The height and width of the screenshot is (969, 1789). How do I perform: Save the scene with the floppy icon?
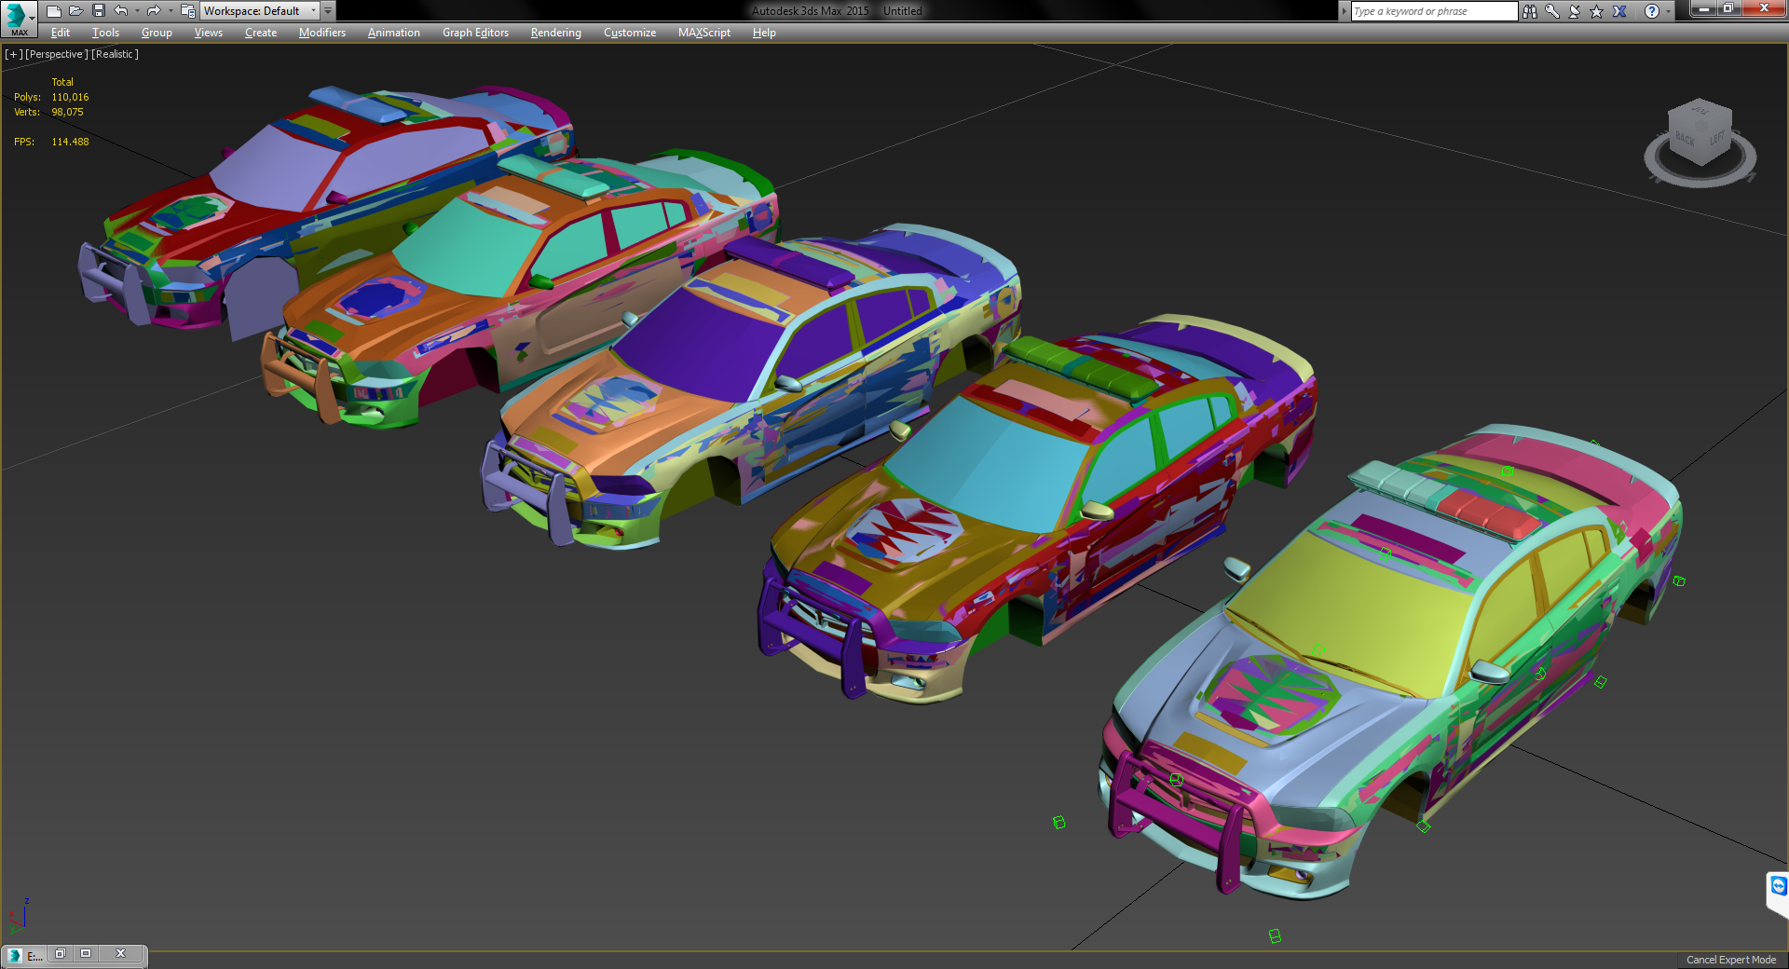pos(99,11)
